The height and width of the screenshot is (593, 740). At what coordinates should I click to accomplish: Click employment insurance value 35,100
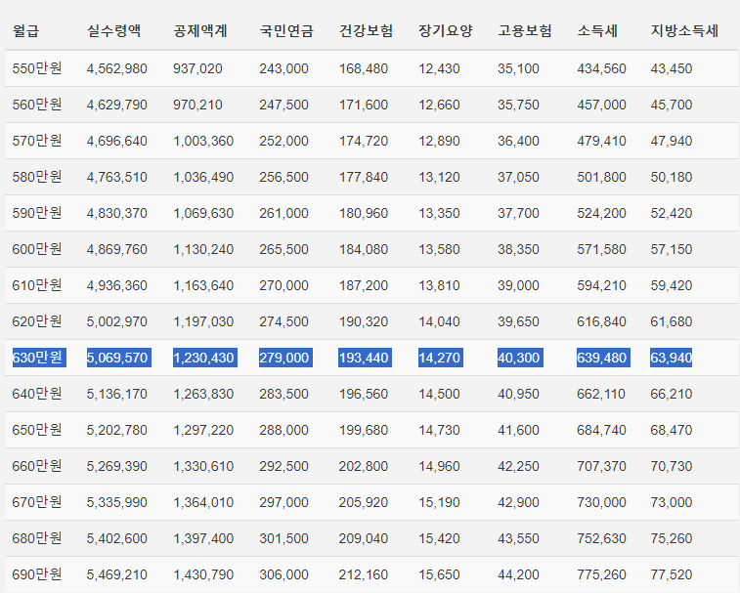coord(518,69)
